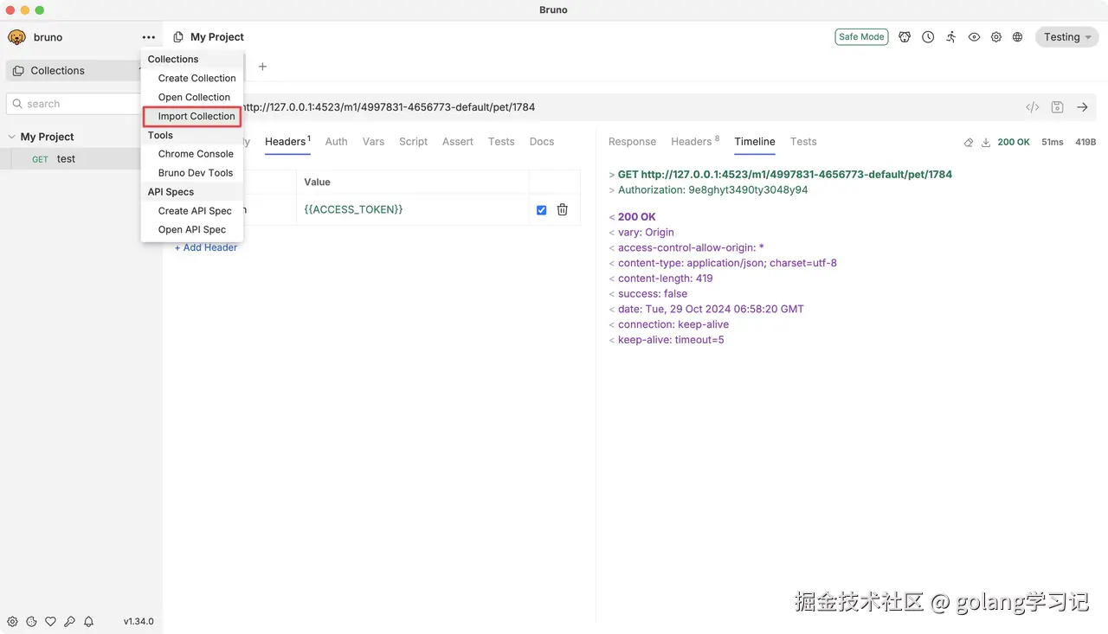Open the gear settings icon in top toolbar
This screenshot has height=634, width=1108.
(996, 37)
